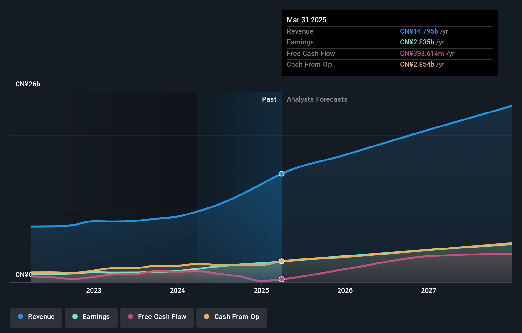Toggle the Earnings legend button
This screenshot has height=333, width=522.
click(x=91, y=317)
